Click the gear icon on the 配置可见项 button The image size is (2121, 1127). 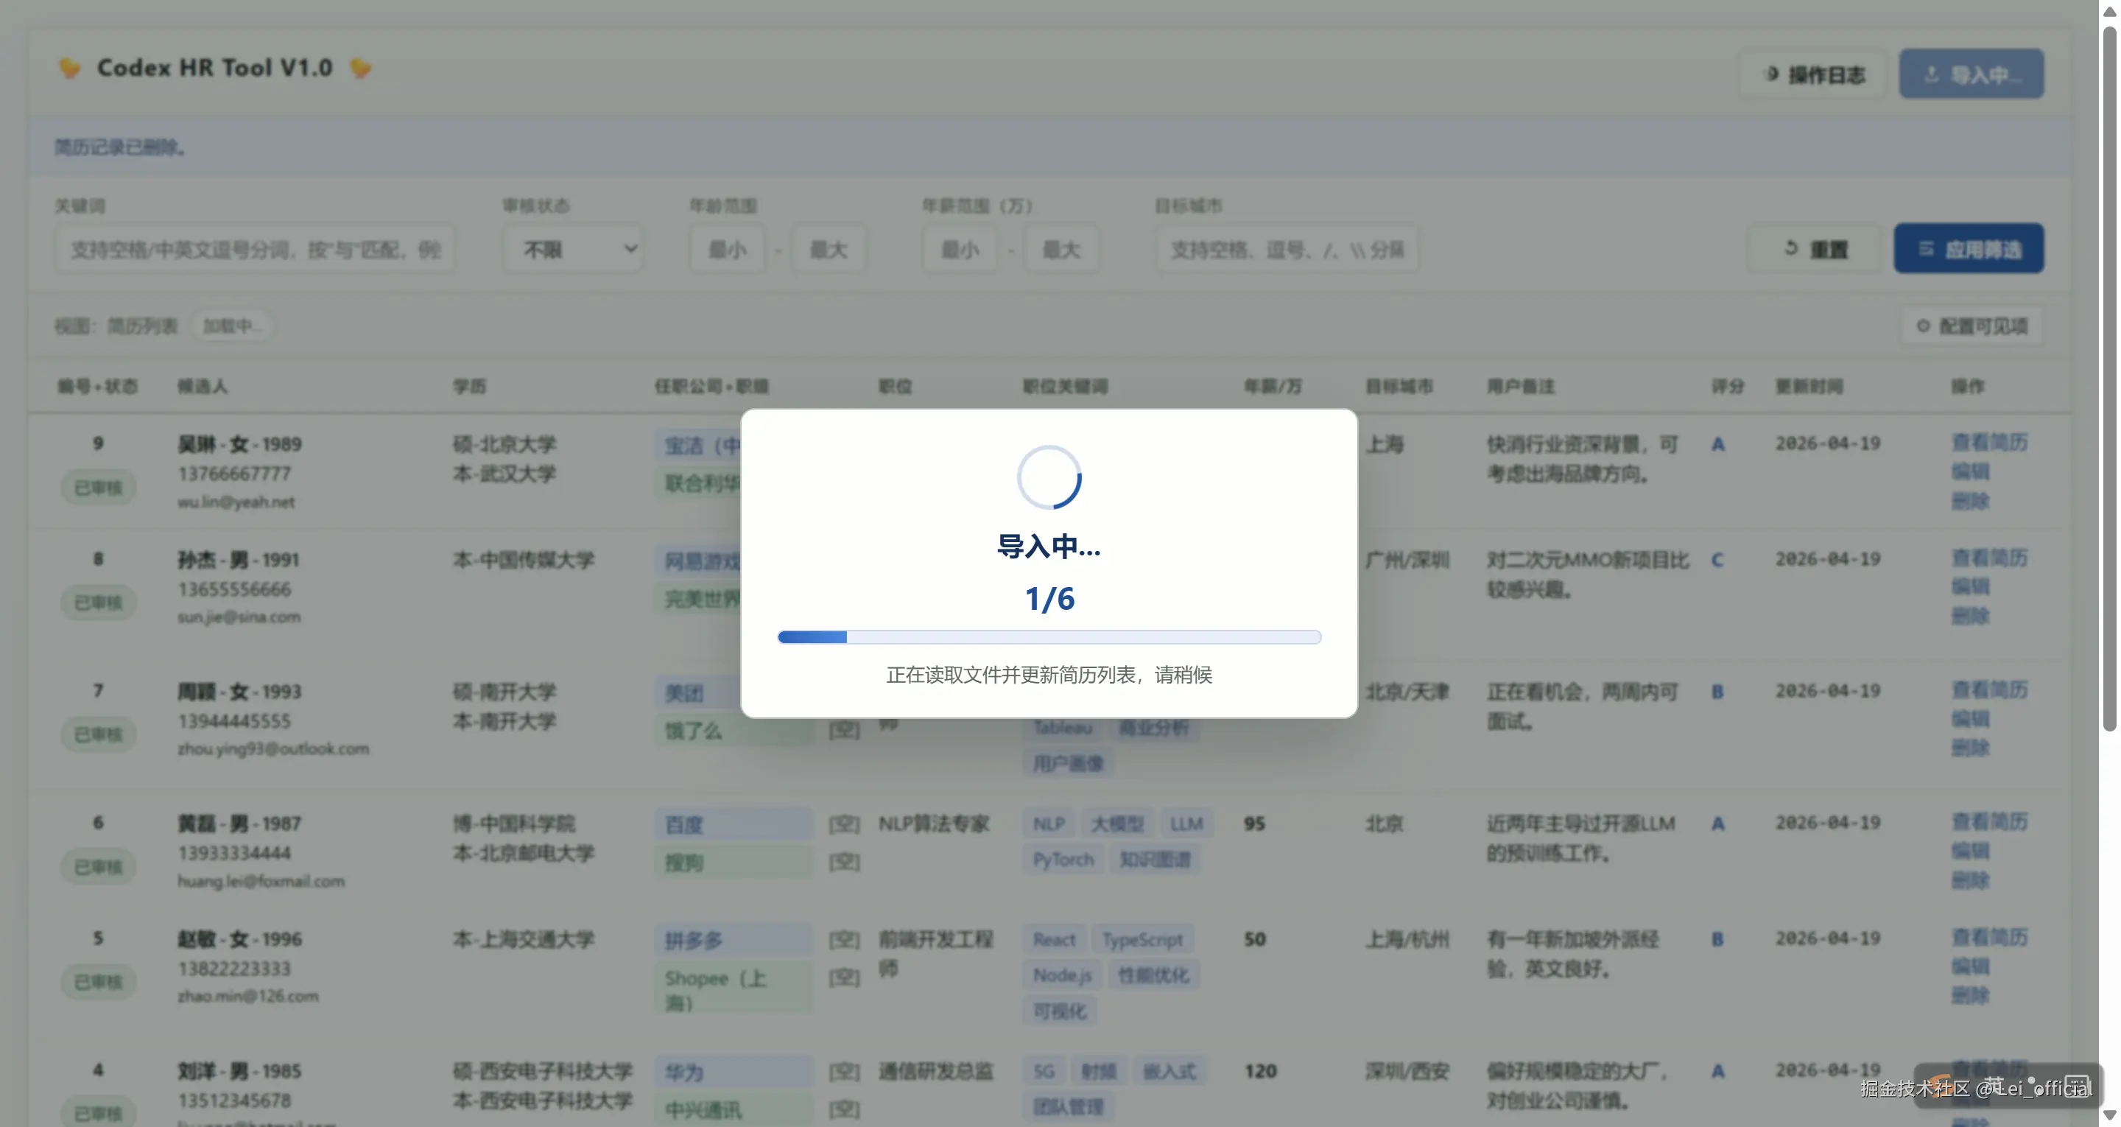[x=1923, y=326]
